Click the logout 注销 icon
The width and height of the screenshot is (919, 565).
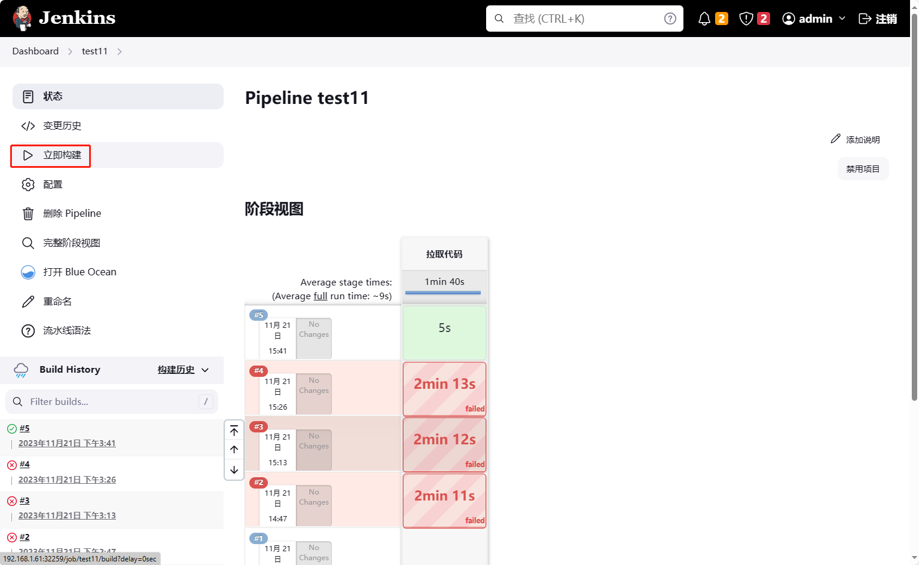865,19
